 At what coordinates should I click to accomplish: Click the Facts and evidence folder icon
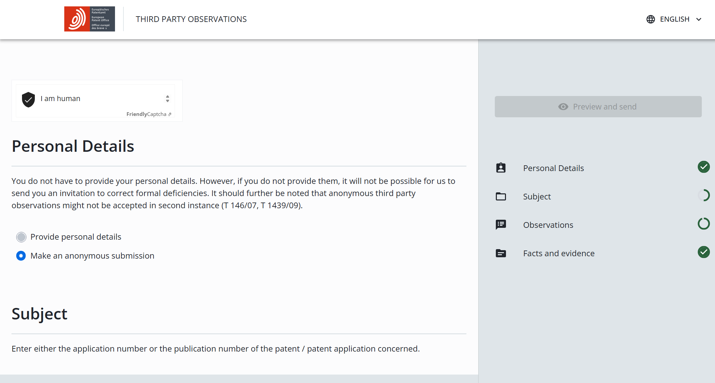[x=501, y=253]
